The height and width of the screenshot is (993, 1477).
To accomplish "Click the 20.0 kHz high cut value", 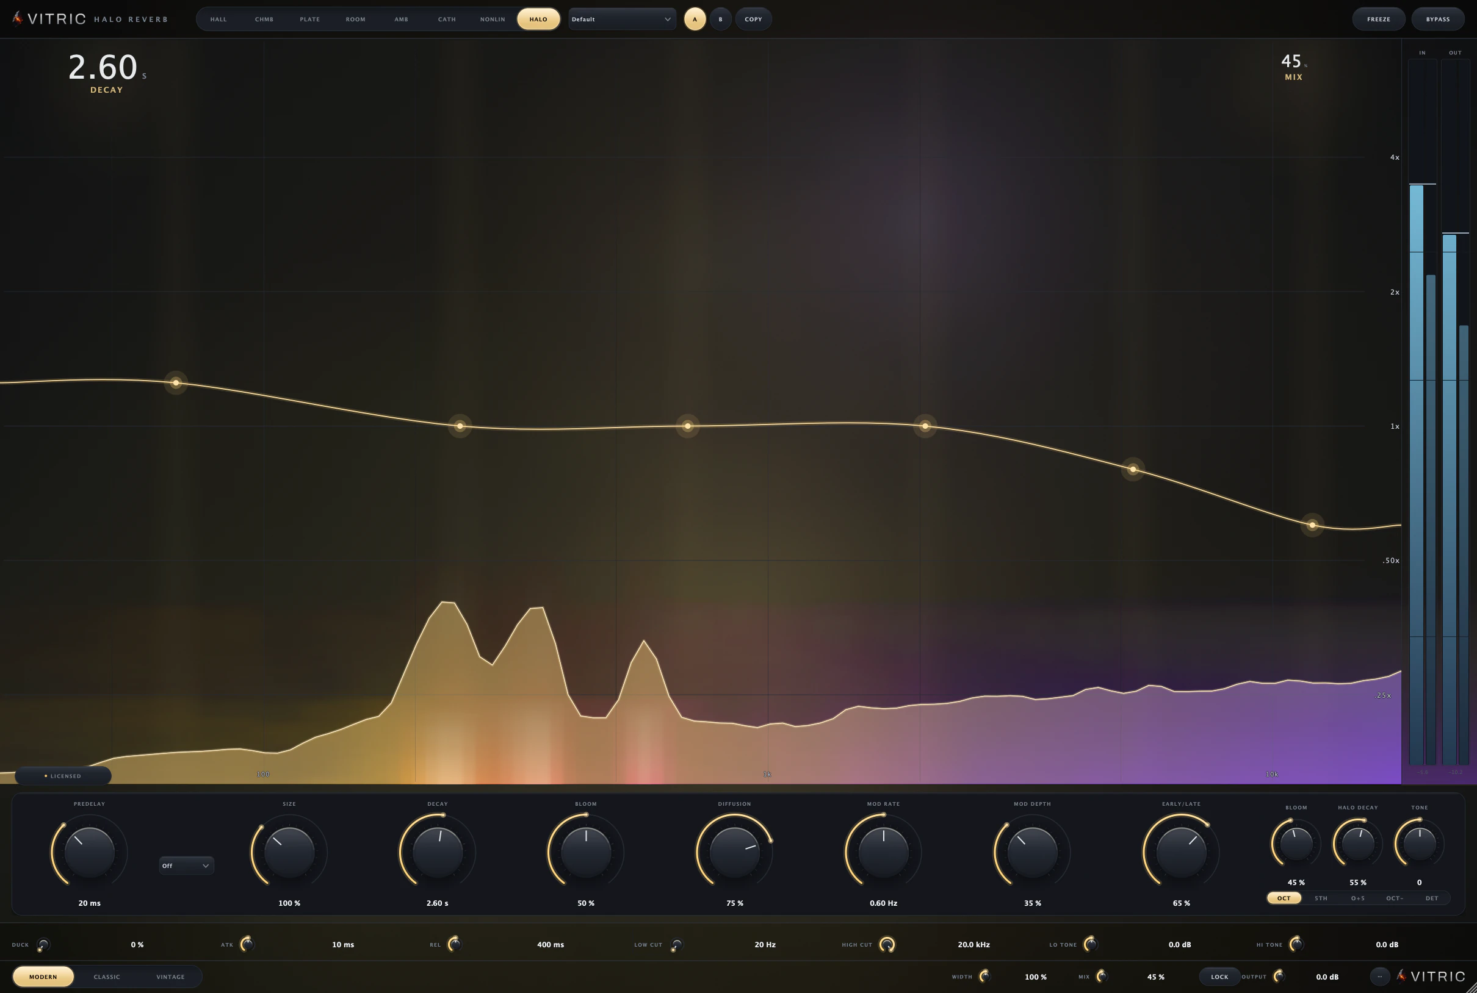I will click(973, 945).
